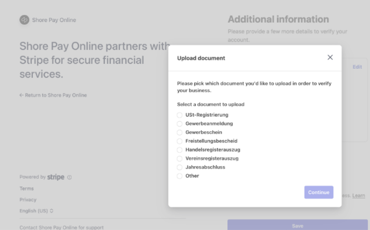Viewport: 370px width, 230px height.
Task: Select the USt-Registrierung radio option
Action: [x=180, y=115]
